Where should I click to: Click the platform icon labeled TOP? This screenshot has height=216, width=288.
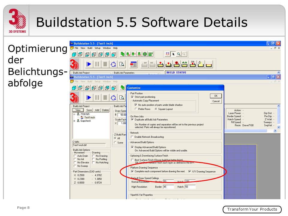[x=193, y=64]
